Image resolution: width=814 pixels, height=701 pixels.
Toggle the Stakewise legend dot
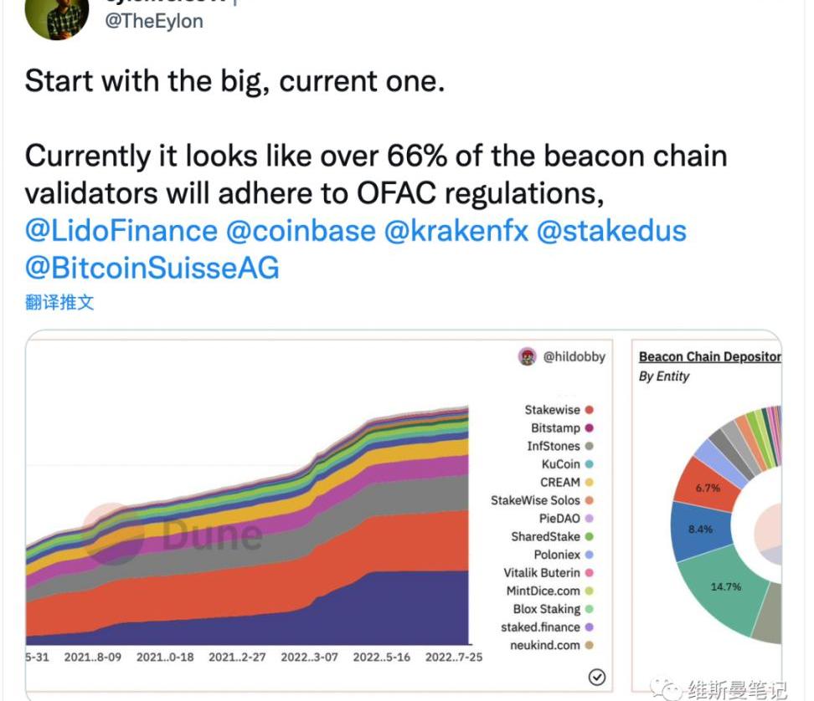click(x=590, y=410)
